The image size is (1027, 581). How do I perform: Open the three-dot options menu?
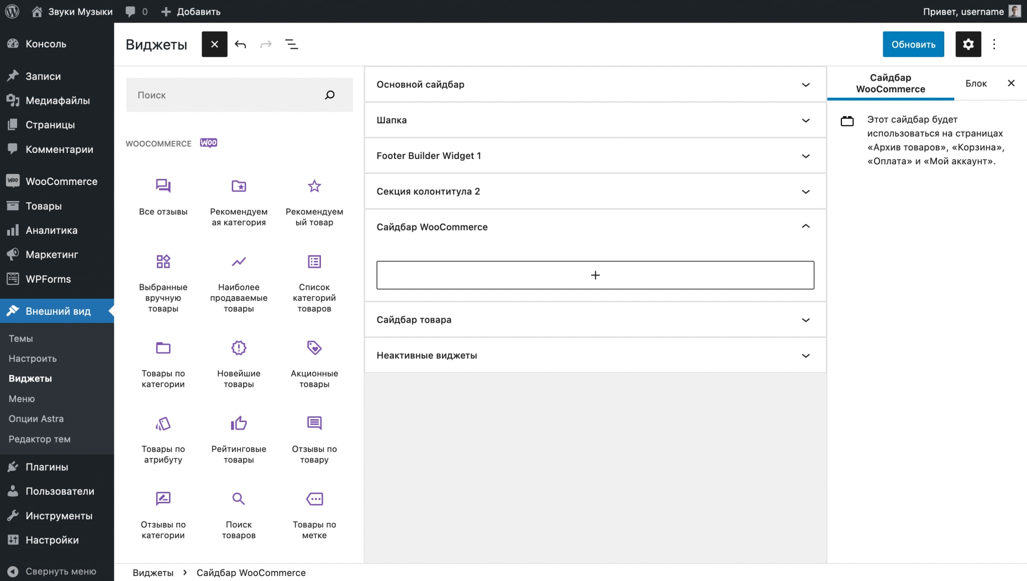click(x=994, y=44)
